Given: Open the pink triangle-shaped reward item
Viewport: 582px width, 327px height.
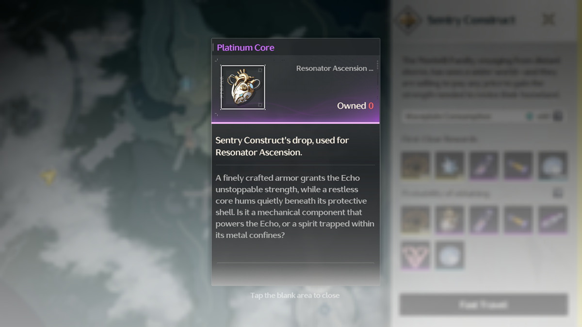Looking at the screenshot, I should click(416, 255).
